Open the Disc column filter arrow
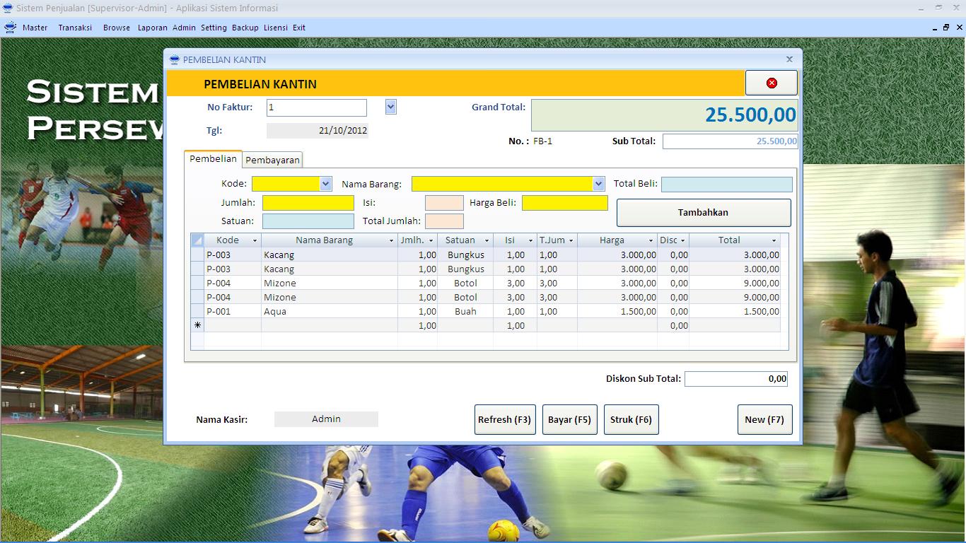The height and width of the screenshot is (543, 966). click(682, 240)
